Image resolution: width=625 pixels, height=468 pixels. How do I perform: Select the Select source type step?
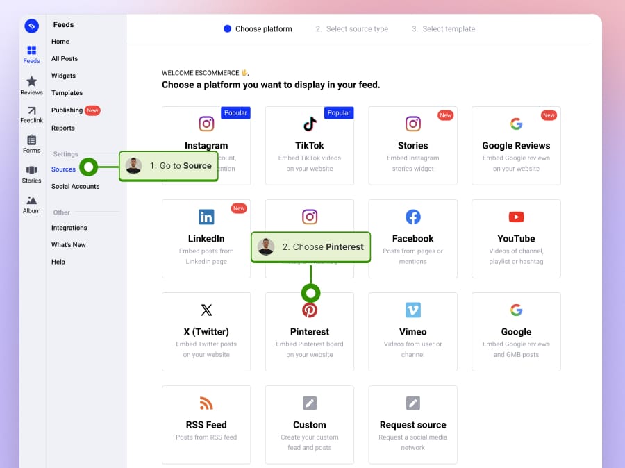[x=352, y=28]
